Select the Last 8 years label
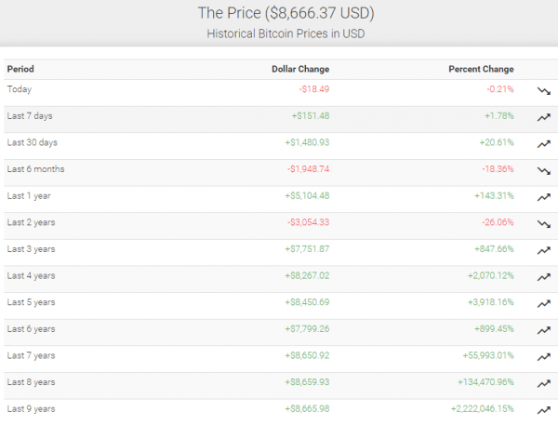The image size is (558, 426). (31, 382)
